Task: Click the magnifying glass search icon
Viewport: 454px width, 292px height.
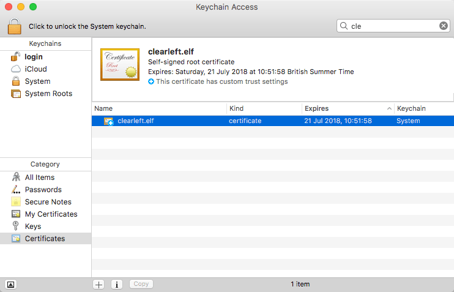Action: (344, 26)
